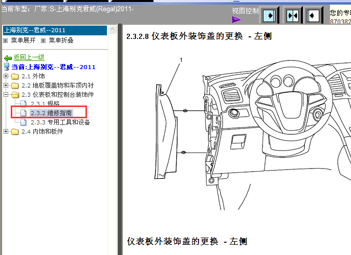Screen dimensions: 351x255
Task: Click the 2.3.2.8 仪表板外装饰盖的更换 heading
Action: point(199,36)
